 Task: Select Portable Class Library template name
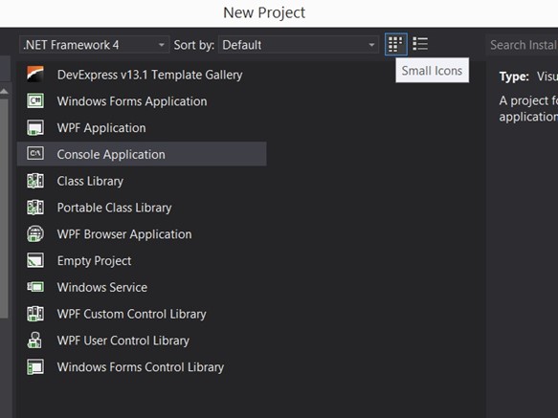click(114, 208)
